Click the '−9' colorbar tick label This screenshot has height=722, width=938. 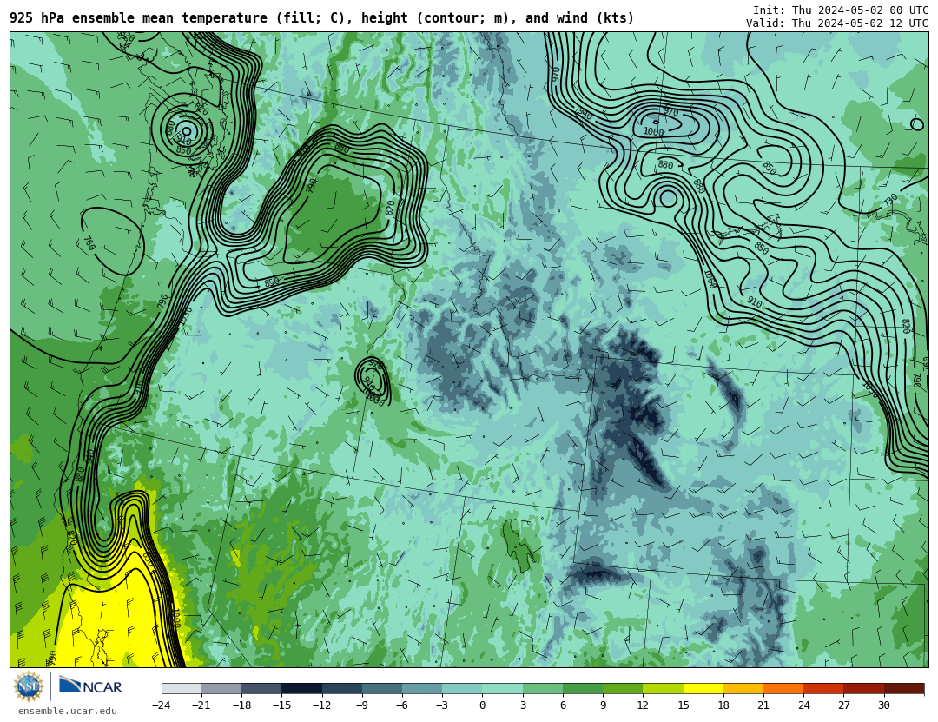pyautogui.click(x=362, y=705)
